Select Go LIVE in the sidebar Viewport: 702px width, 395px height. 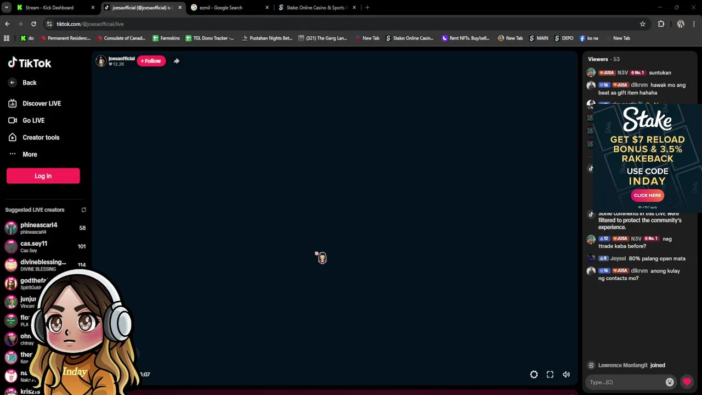click(x=27, y=120)
